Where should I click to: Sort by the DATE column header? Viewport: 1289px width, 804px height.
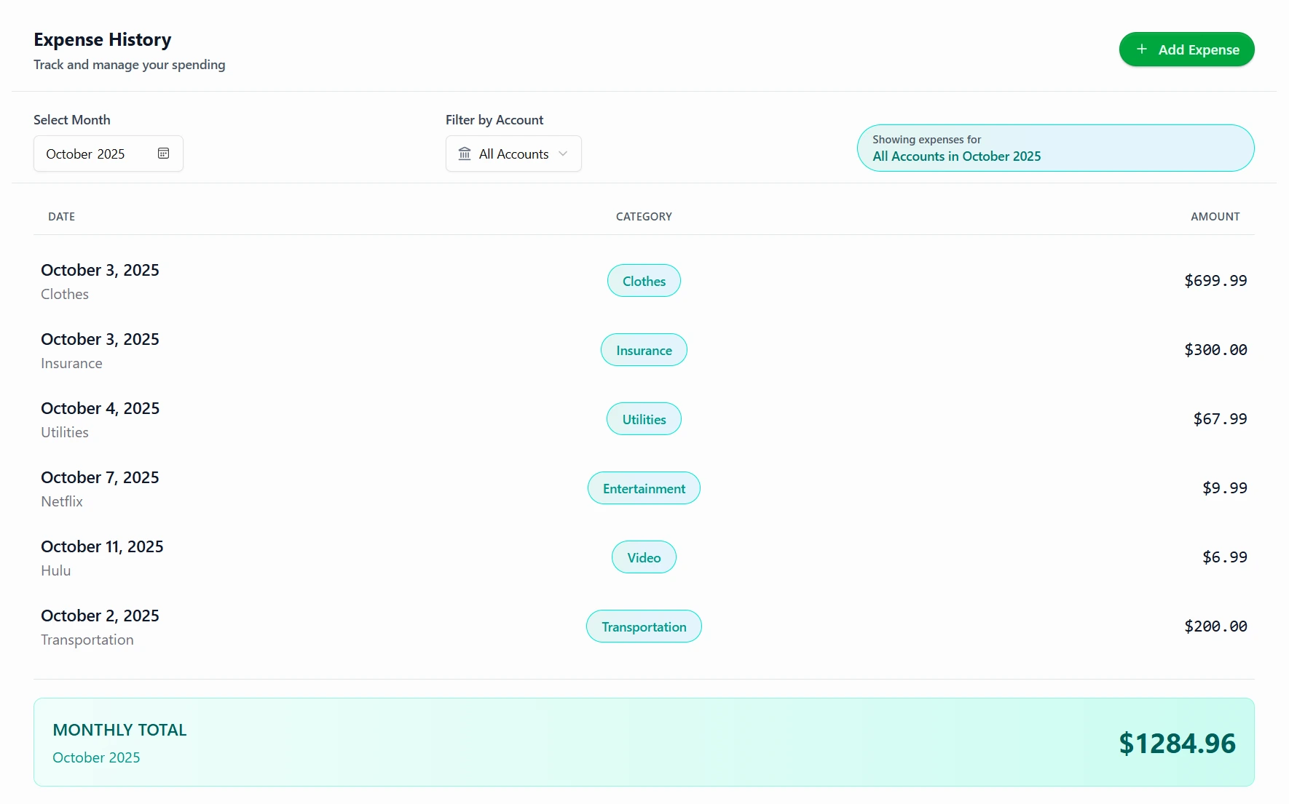pos(62,216)
